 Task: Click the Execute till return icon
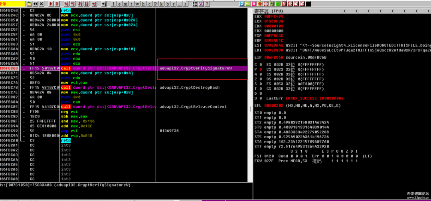(93, 4)
